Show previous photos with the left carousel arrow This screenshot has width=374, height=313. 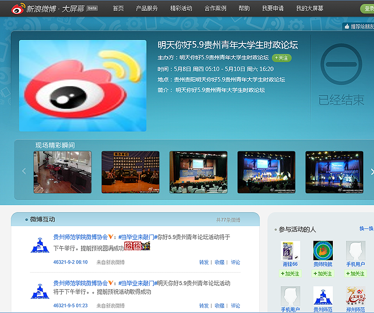[24, 171]
